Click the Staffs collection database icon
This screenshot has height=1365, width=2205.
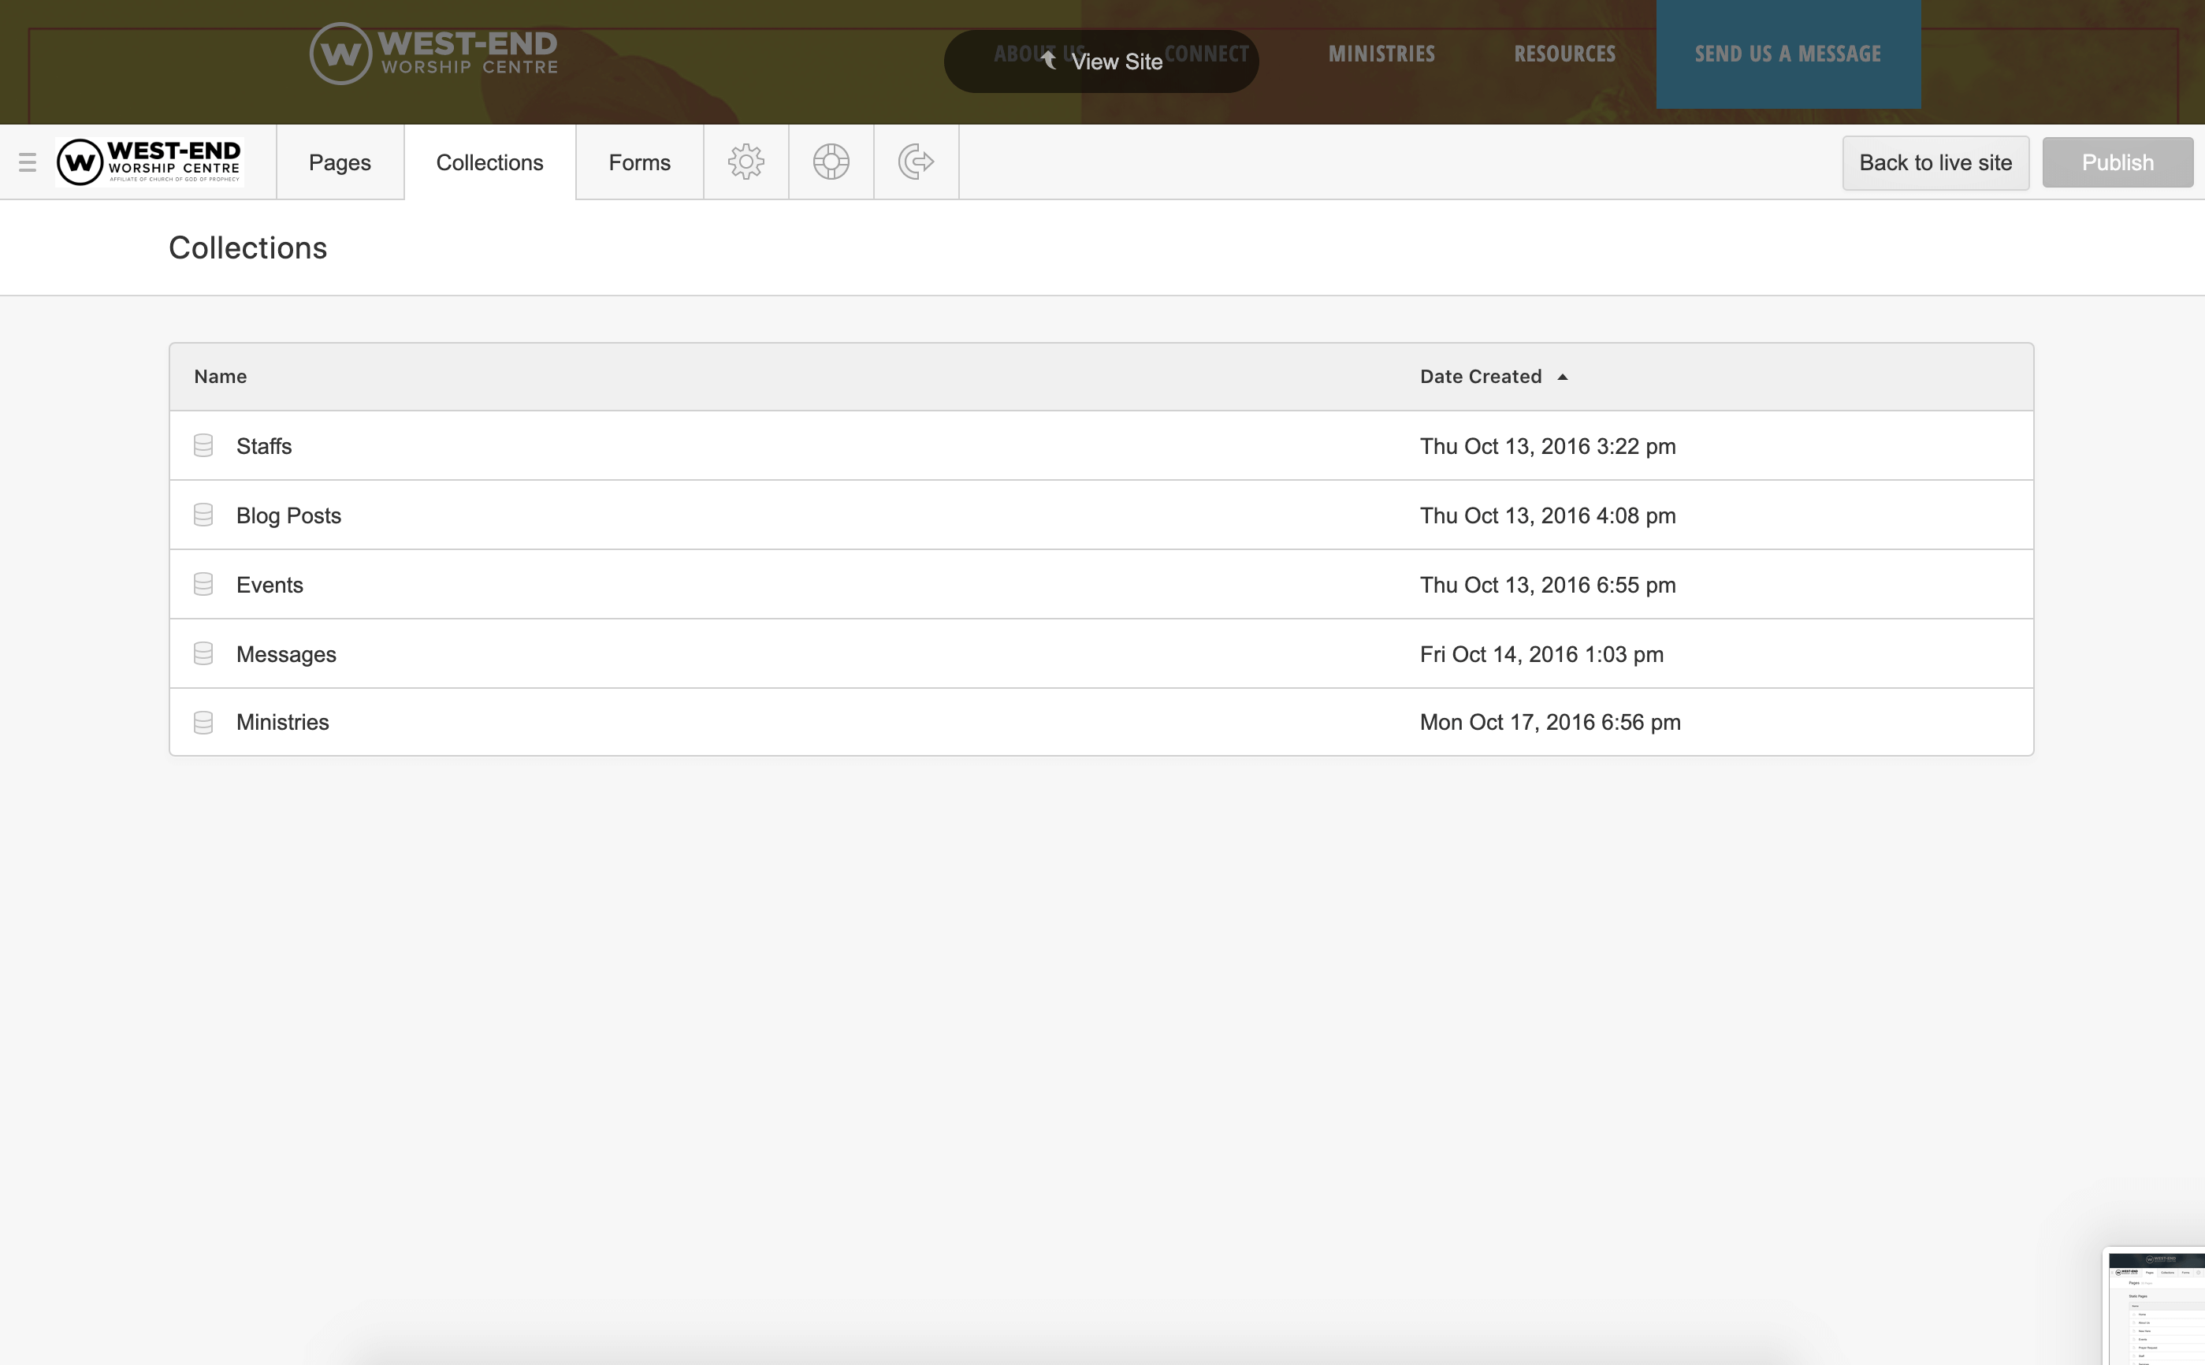tap(203, 446)
